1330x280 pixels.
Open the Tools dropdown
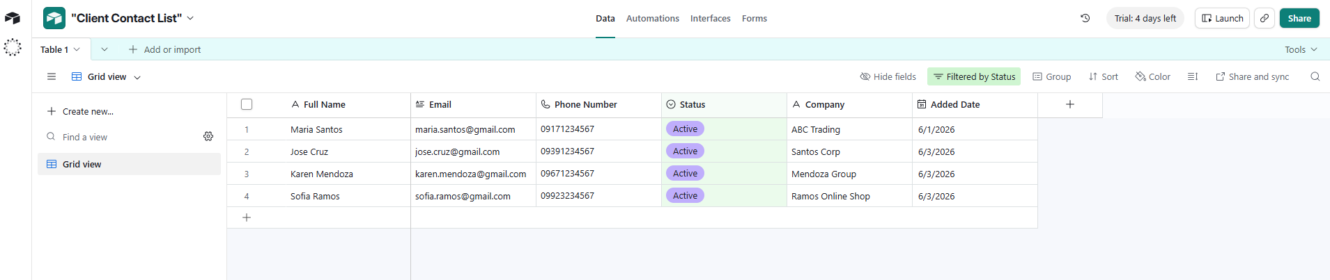pos(1301,49)
